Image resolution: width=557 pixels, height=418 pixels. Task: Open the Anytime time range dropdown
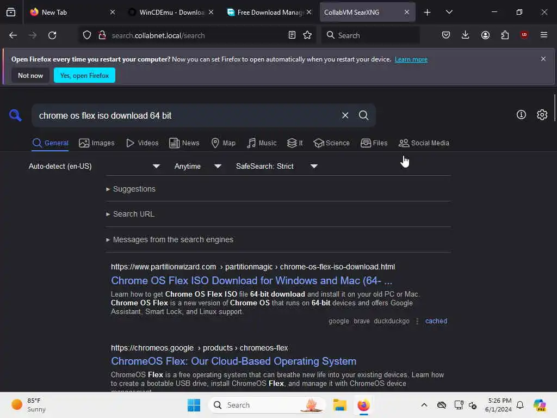[197, 166]
